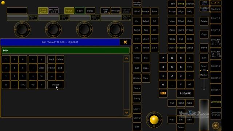
Task: Click the fourth encoder knob on the right
Action: [115, 29]
